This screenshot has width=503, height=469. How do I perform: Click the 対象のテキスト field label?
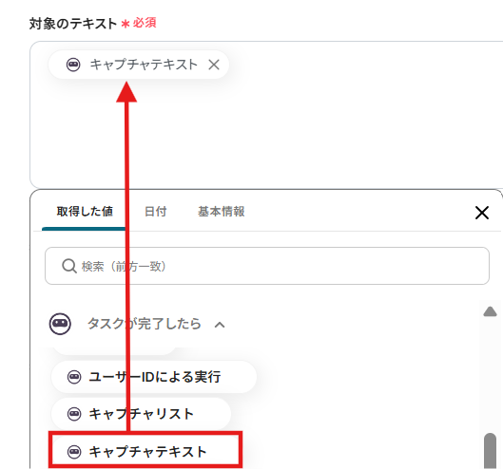(73, 24)
